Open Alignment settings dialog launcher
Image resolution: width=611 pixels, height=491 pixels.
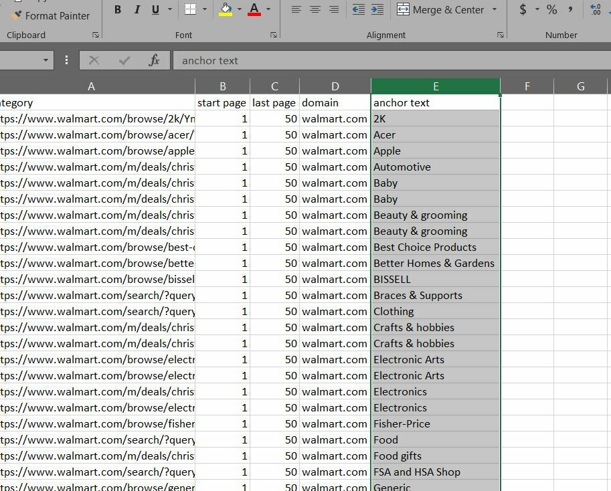pyautogui.click(x=501, y=35)
